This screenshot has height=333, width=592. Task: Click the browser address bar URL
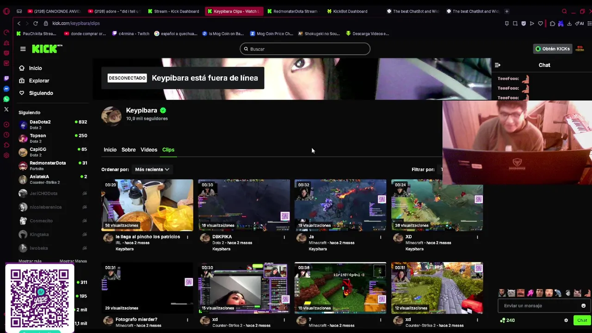(x=76, y=23)
